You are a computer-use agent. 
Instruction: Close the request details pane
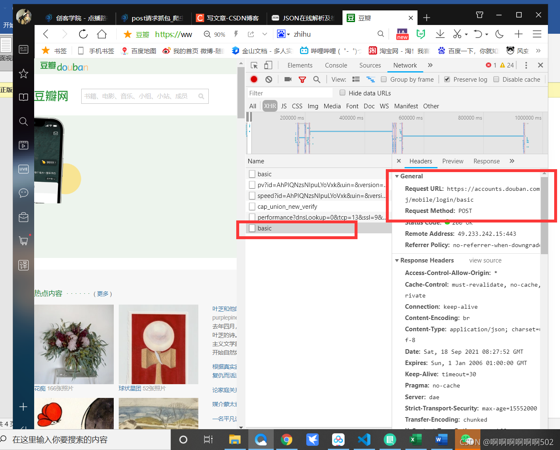point(399,161)
